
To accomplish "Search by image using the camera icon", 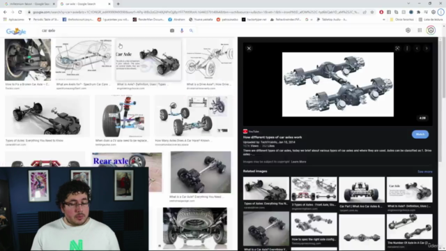I will coord(172,31).
